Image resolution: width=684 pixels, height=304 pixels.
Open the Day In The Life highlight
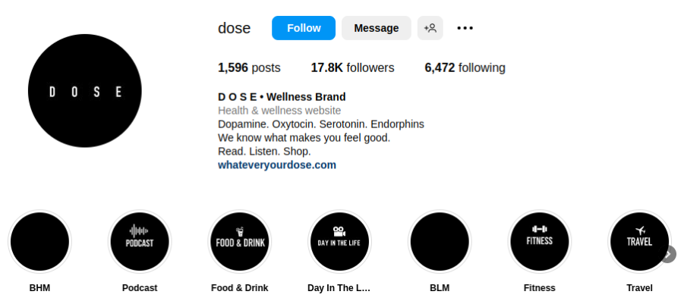point(339,242)
